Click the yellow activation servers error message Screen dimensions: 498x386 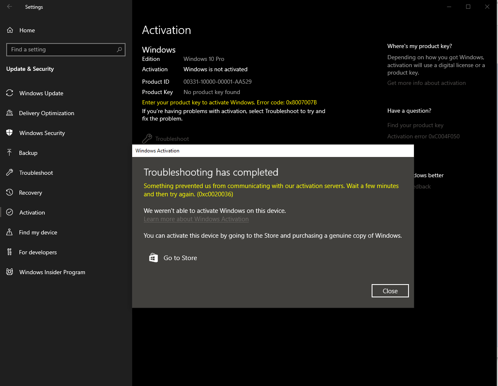(x=271, y=190)
